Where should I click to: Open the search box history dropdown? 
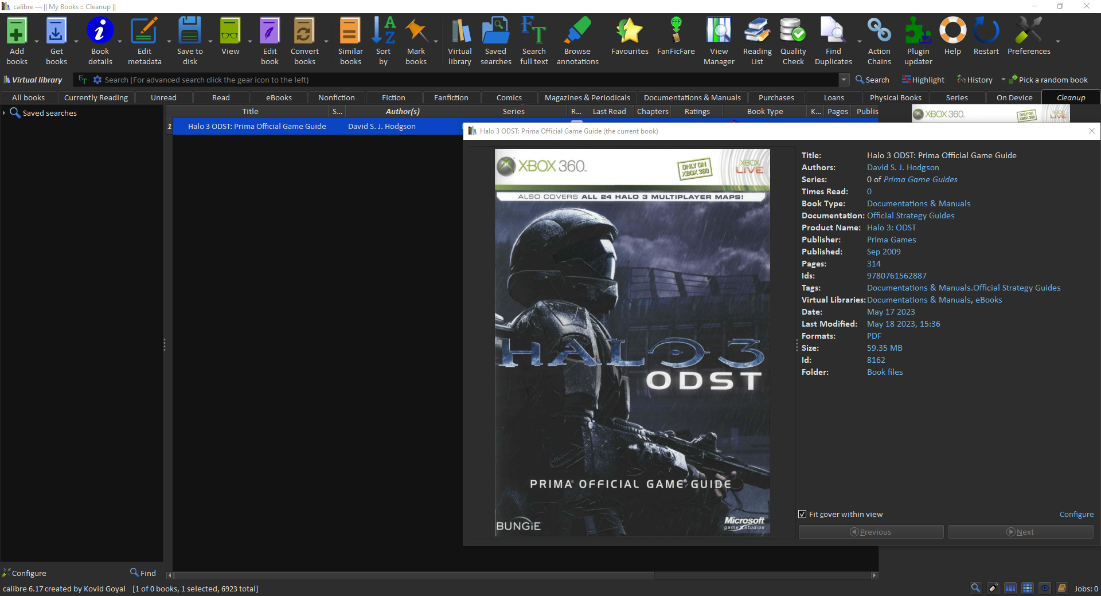pos(844,80)
